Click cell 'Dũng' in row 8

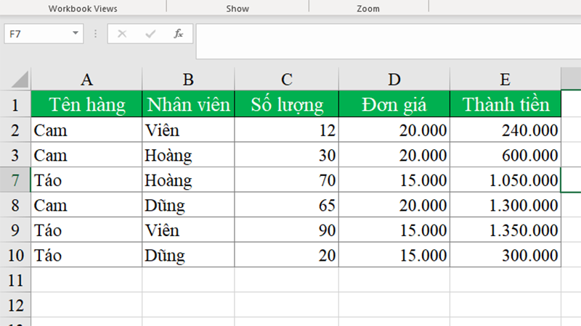click(x=188, y=205)
